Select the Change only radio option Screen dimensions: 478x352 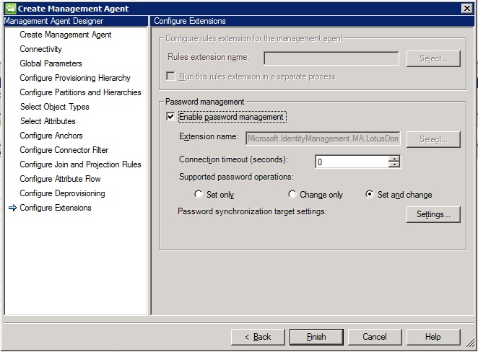click(292, 194)
